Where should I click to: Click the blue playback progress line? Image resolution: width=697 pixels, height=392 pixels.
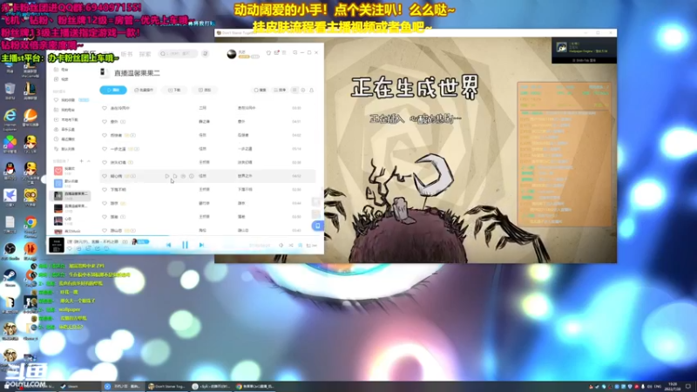(108, 236)
